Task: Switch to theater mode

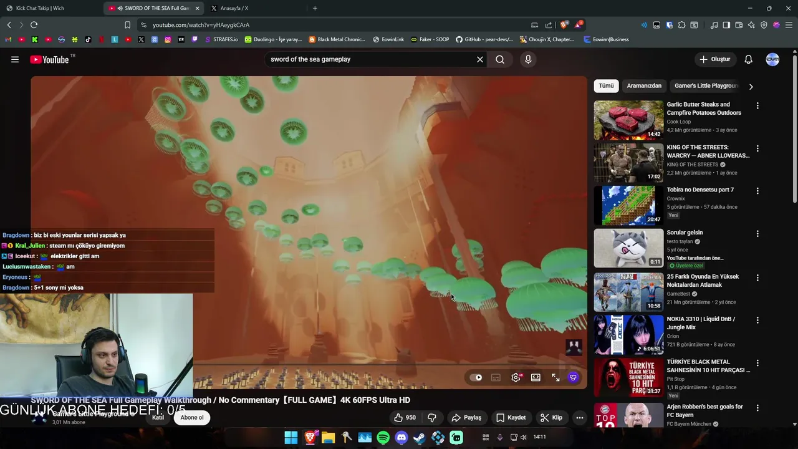Action: (x=536, y=377)
